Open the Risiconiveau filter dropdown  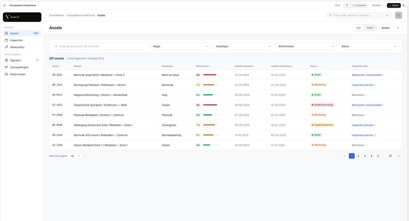point(306,46)
